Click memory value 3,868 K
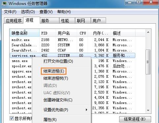Screen dimensions: 159x123 point(101,45)
